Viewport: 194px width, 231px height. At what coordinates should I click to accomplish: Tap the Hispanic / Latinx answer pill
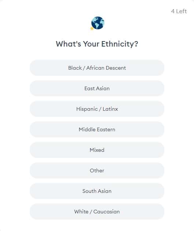point(97,109)
